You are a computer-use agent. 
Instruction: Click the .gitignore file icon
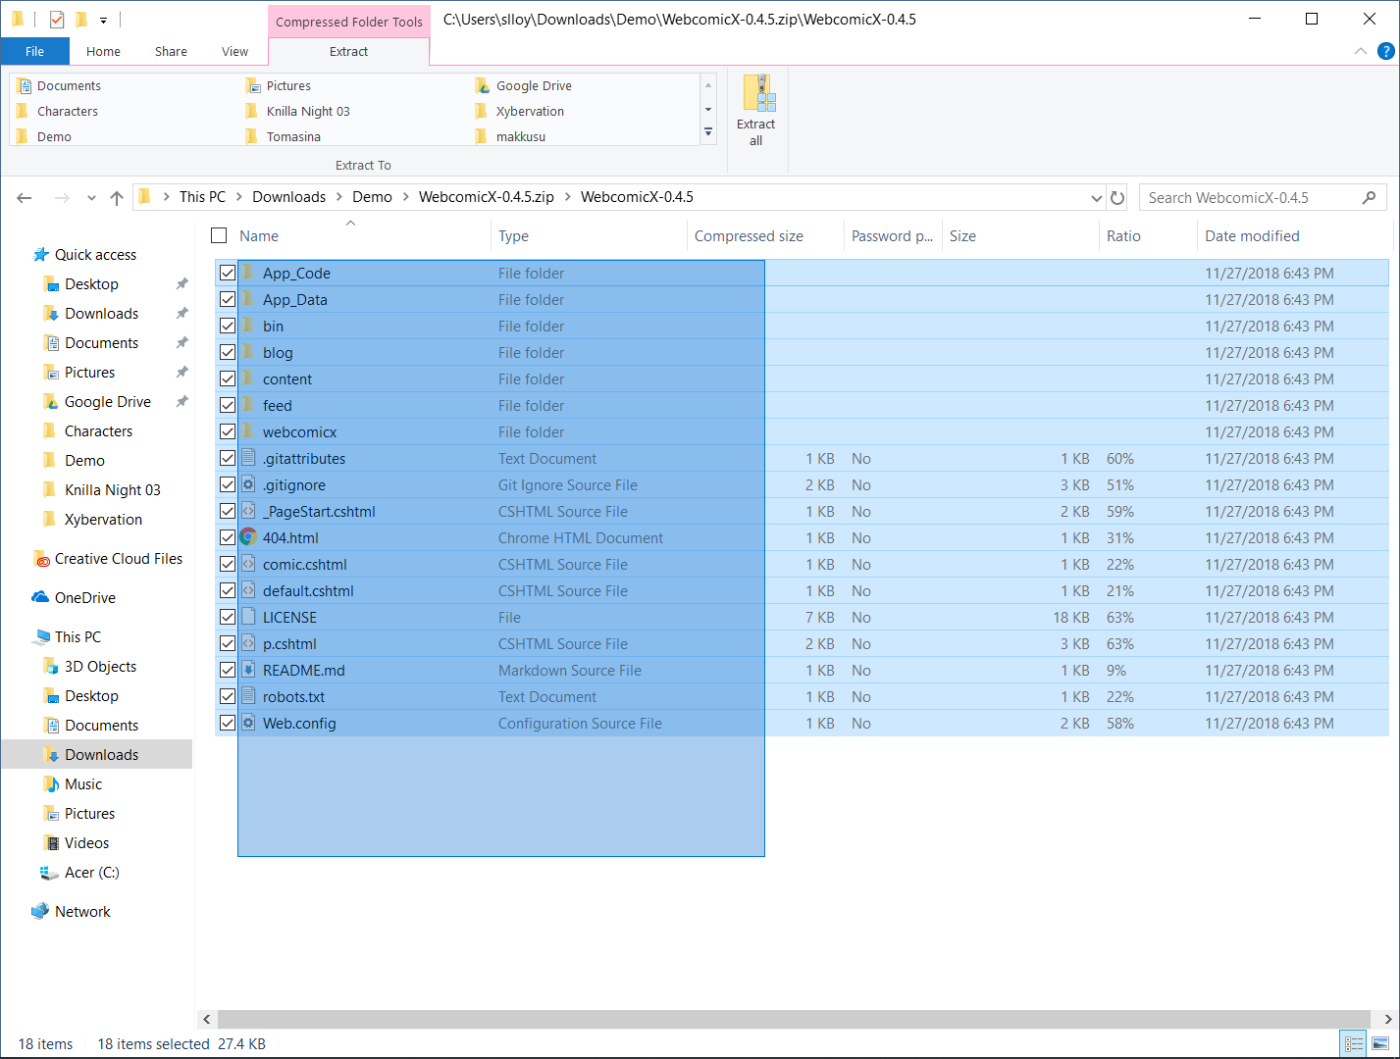[248, 484]
